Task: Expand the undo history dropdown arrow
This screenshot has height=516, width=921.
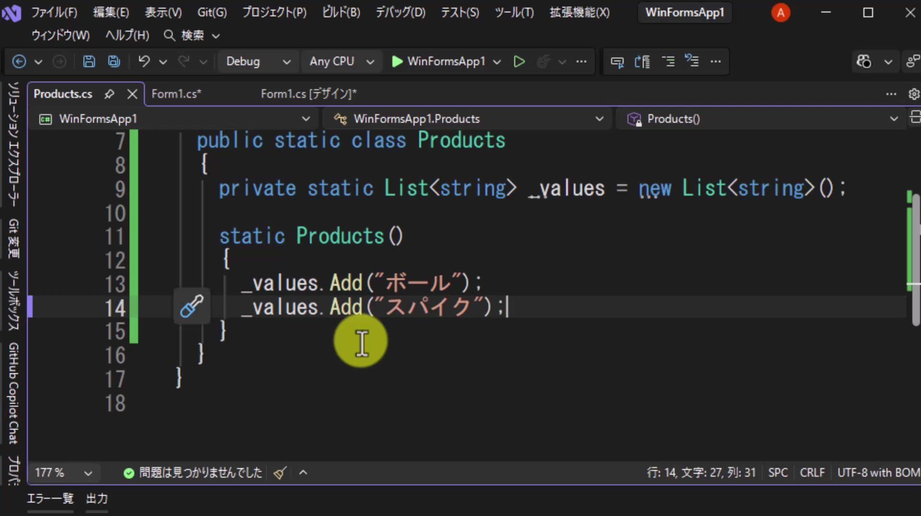Action: pyautogui.click(x=163, y=61)
